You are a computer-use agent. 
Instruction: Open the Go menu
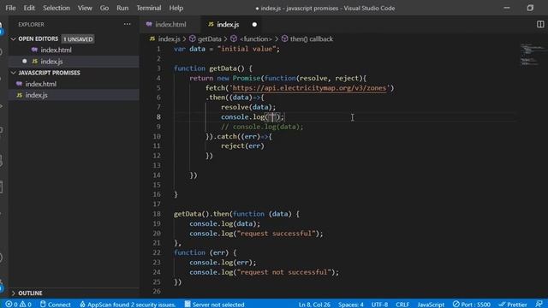point(104,8)
